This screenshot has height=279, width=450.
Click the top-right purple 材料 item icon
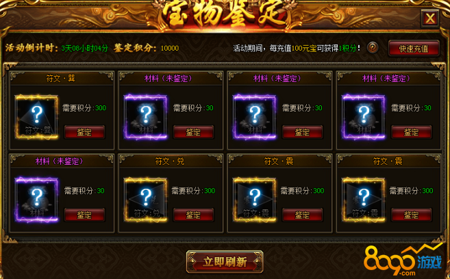pos(364,117)
